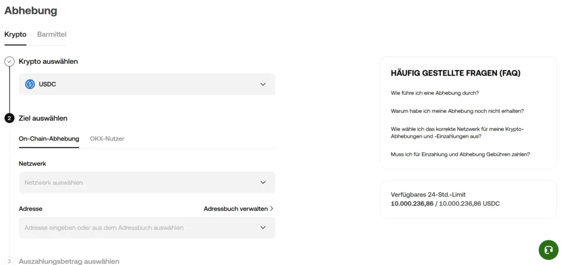Open the green support headset chat button

pos(548,250)
